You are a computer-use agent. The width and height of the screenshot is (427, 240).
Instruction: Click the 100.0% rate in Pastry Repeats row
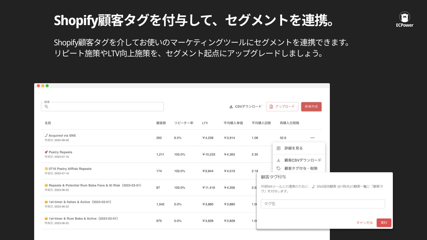180,154
